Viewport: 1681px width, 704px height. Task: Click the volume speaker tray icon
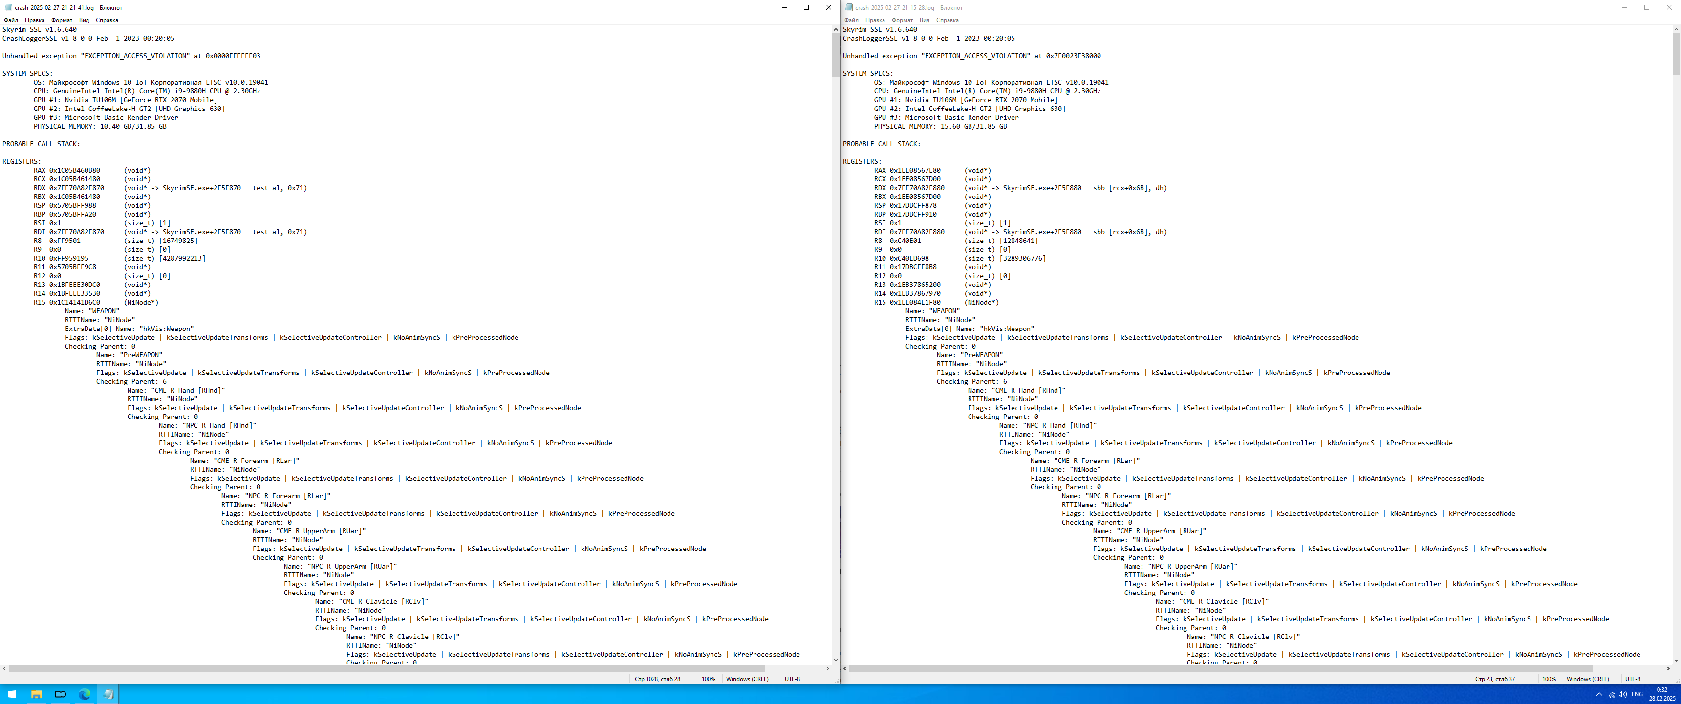click(x=1622, y=694)
